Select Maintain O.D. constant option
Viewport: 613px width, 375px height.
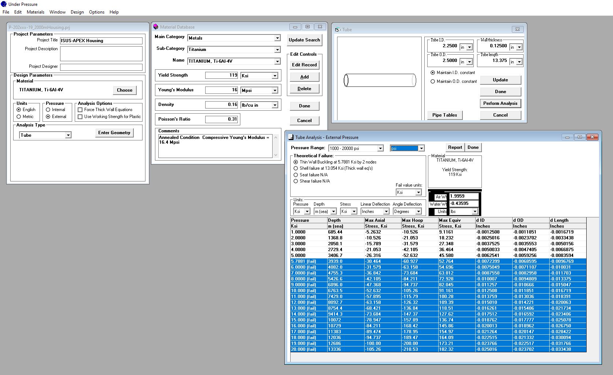point(433,81)
